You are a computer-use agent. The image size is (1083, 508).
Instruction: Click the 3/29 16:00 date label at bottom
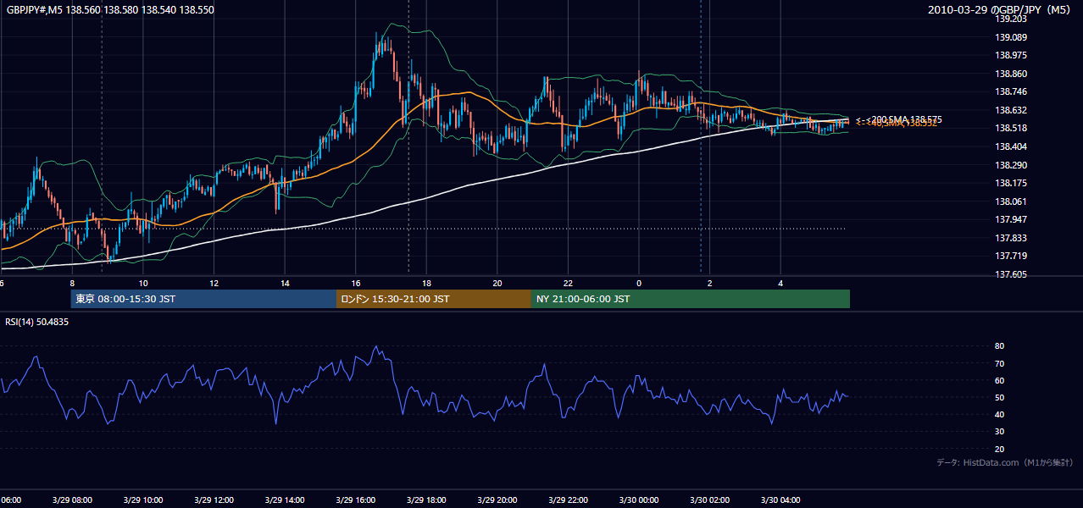pyautogui.click(x=355, y=500)
